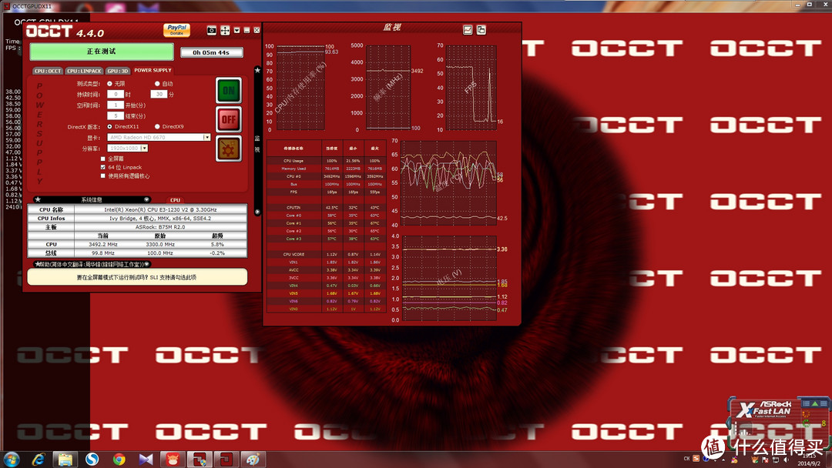The height and width of the screenshot is (468, 832).
Task: Enable the 全屏幕 fullscreen checkbox
Action: [103, 159]
